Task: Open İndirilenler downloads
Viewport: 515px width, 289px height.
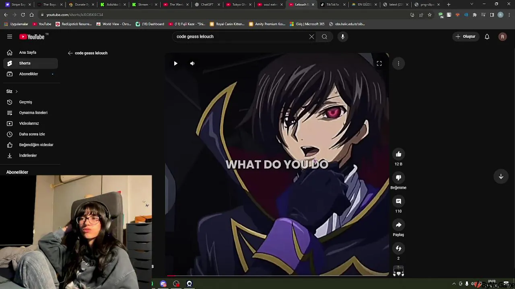Action: coord(31,155)
